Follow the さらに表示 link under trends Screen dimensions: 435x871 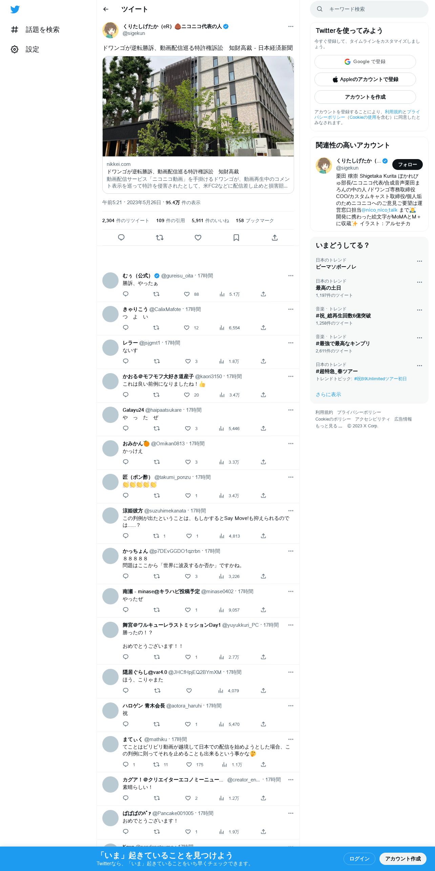pos(328,394)
